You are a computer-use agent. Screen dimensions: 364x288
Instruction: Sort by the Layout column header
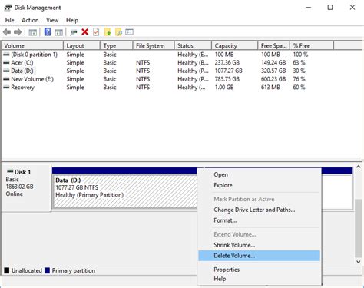[x=81, y=46]
